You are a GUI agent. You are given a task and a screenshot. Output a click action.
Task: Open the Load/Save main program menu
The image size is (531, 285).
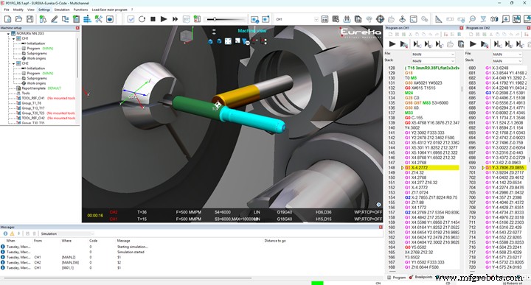[x=109, y=10]
